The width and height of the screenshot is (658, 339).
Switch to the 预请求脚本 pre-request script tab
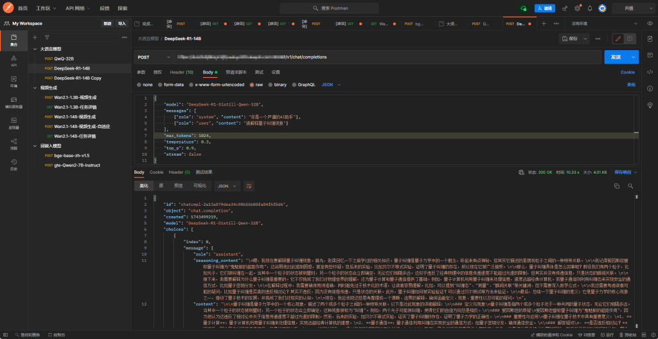(x=236, y=72)
